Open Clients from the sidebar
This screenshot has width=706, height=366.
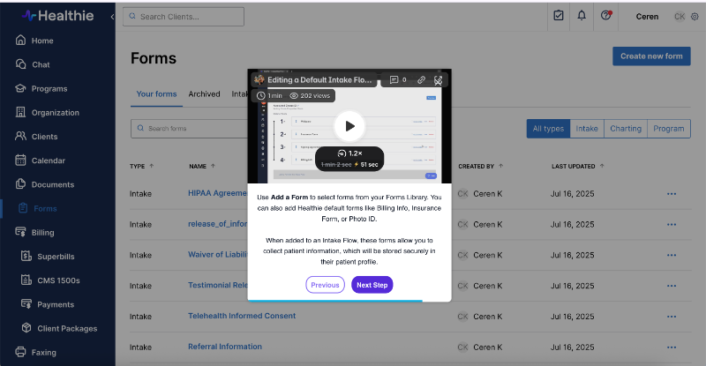(36, 137)
